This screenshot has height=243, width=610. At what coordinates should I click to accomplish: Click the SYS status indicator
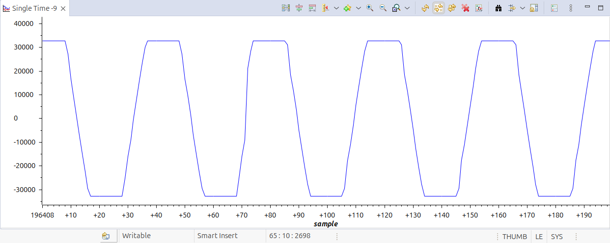coord(556,237)
